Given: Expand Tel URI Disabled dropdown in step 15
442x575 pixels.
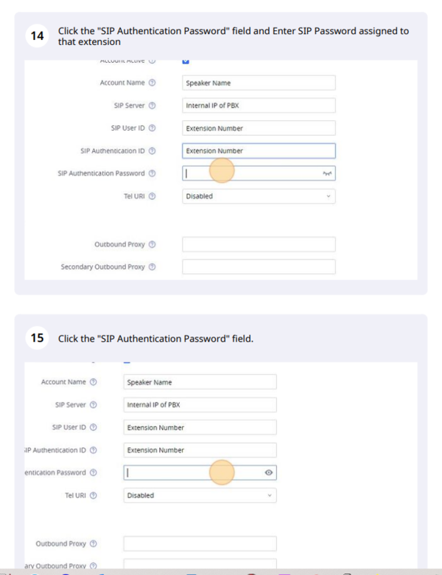Looking at the screenshot, I should tap(200, 495).
